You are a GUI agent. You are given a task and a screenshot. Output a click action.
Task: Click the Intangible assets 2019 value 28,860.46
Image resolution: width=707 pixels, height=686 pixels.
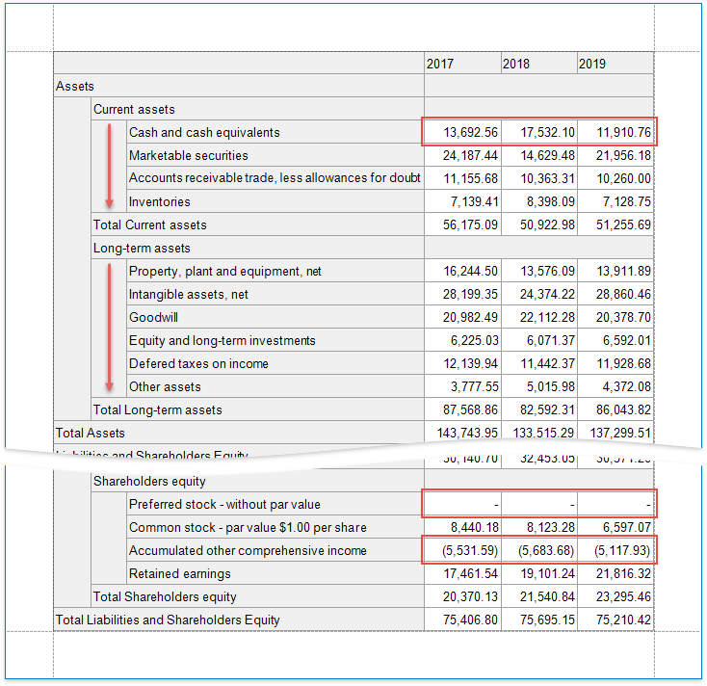click(615, 295)
